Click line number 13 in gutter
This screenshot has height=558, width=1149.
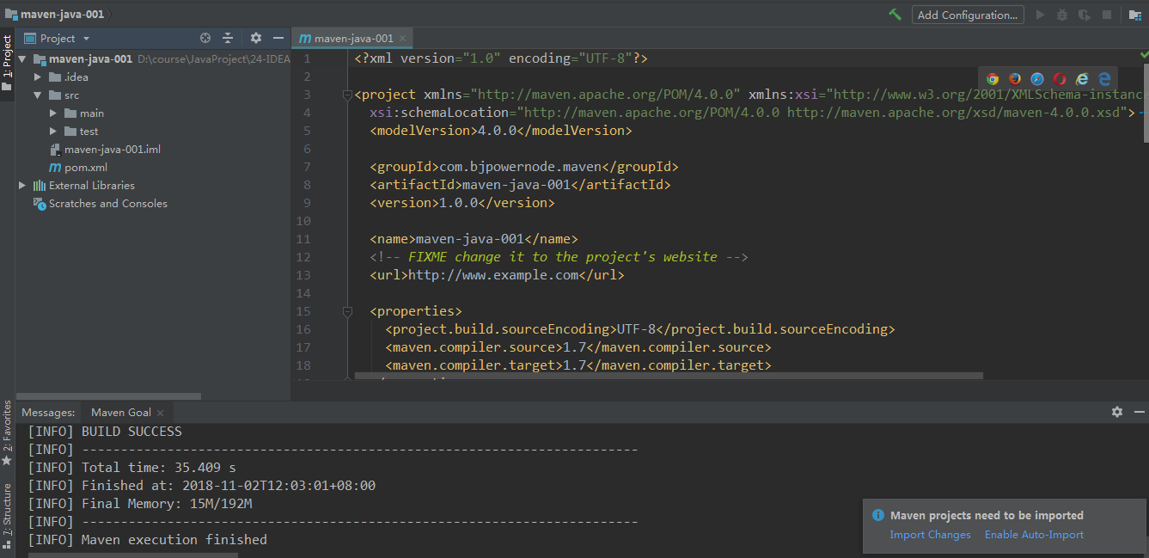(303, 275)
